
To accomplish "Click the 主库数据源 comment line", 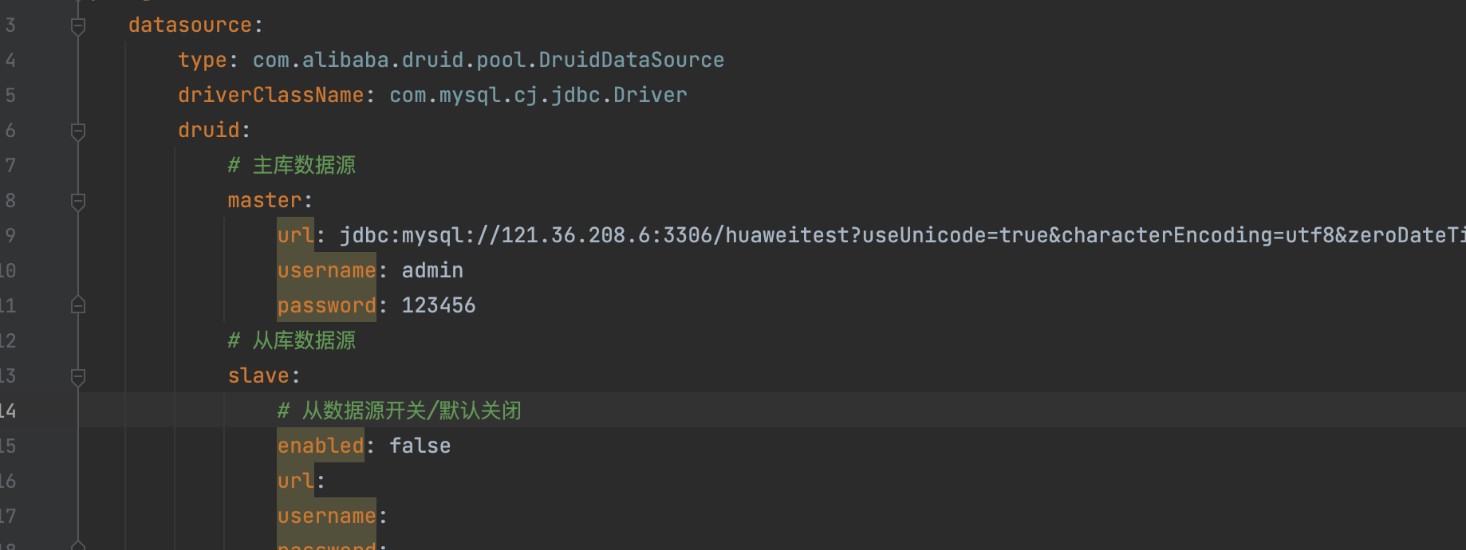I will (292, 165).
